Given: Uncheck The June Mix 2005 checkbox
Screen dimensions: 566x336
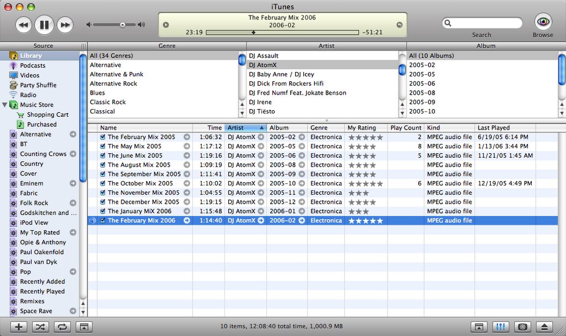Looking at the screenshot, I should point(103,156).
